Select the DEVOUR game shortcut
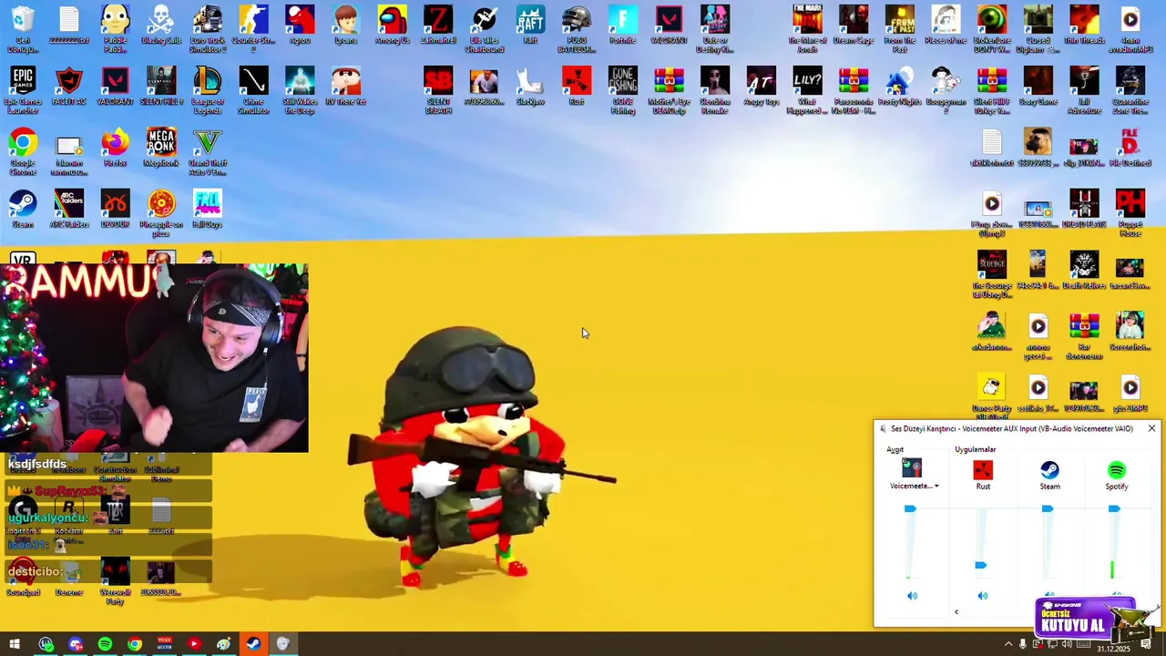Viewport: 1166px width, 656px height. (115, 209)
